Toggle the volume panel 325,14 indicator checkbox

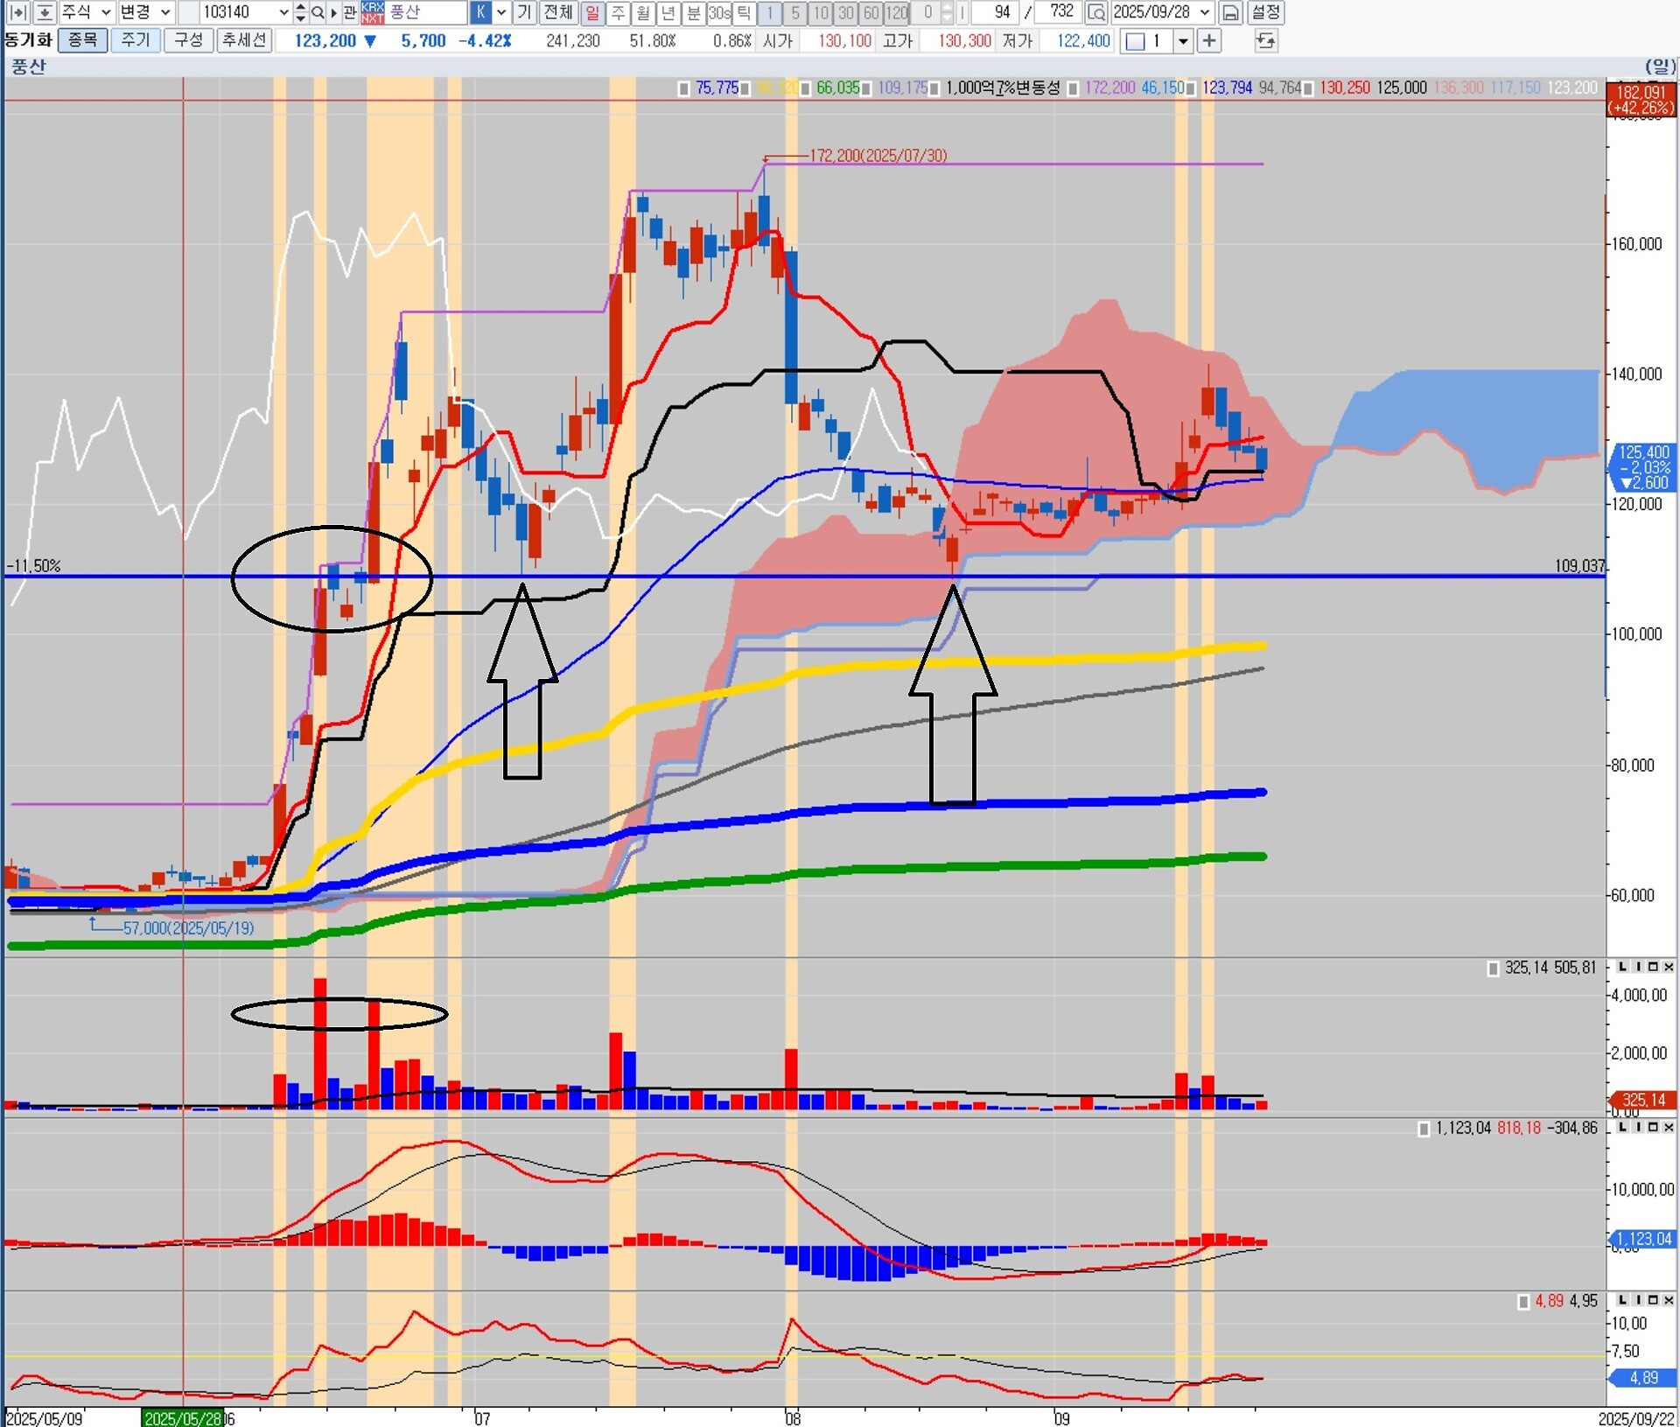tap(1494, 969)
